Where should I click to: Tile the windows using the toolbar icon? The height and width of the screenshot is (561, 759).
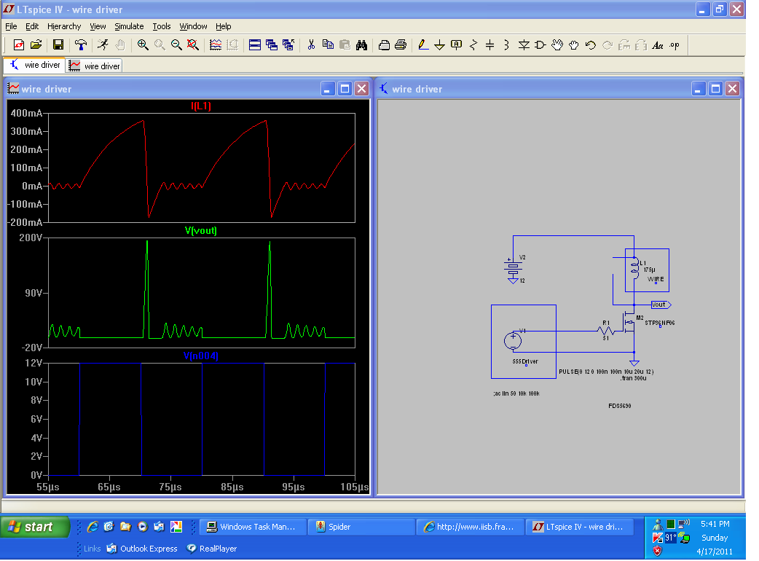[x=255, y=45]
